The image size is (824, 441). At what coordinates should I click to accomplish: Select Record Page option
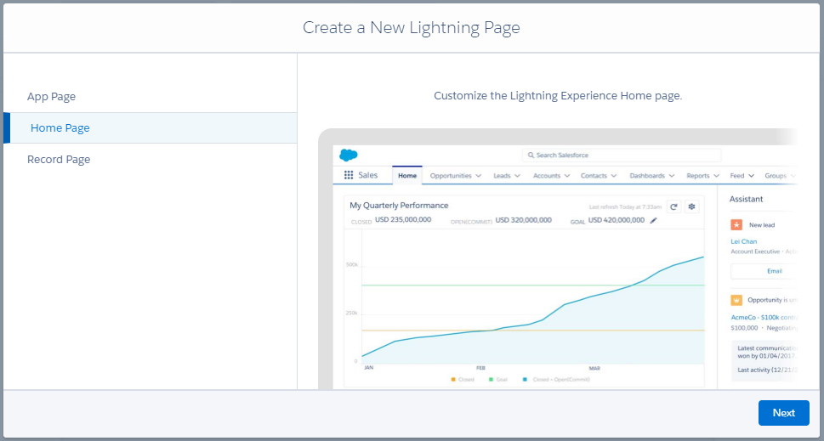pos(59,160)
